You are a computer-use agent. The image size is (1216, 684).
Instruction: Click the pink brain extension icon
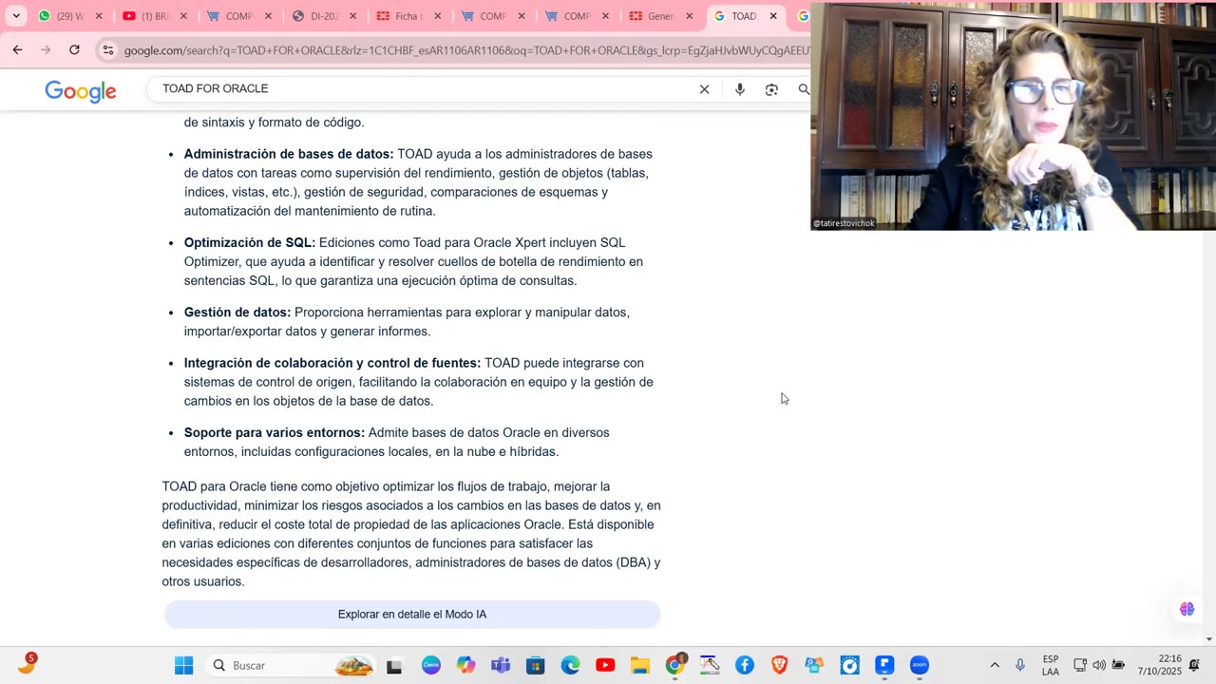click(1187, 609)
